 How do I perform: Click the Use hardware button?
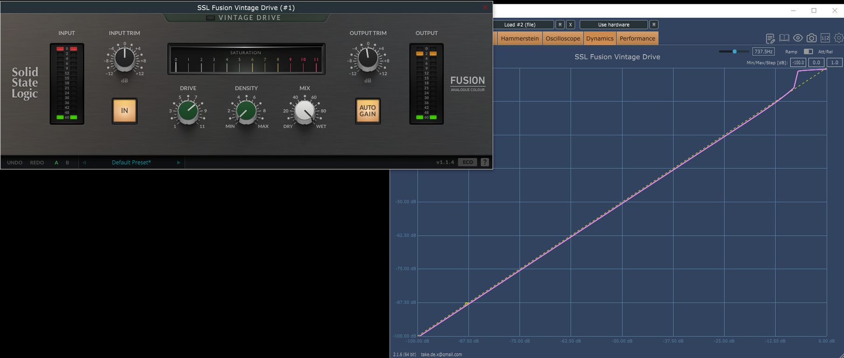point(614,25)
